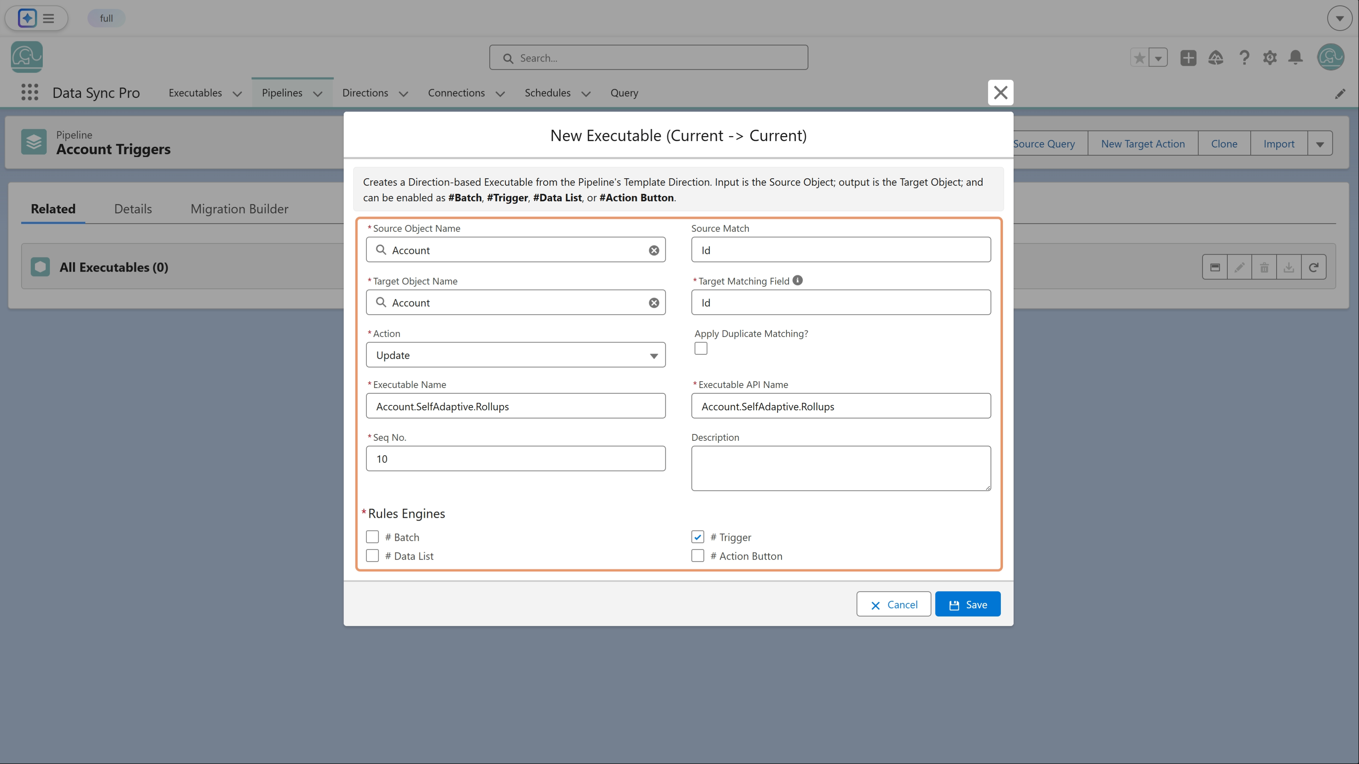Expand the Connections nav chevron
The image size is (1359, 764).
coord(500,94)
